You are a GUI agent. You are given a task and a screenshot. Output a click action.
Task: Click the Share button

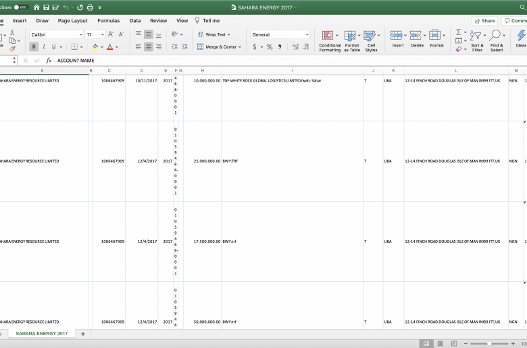484,20
